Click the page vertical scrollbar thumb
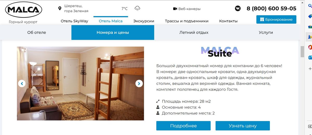The image size is (312, 135). pyautogui.click(x=302, y=52)
